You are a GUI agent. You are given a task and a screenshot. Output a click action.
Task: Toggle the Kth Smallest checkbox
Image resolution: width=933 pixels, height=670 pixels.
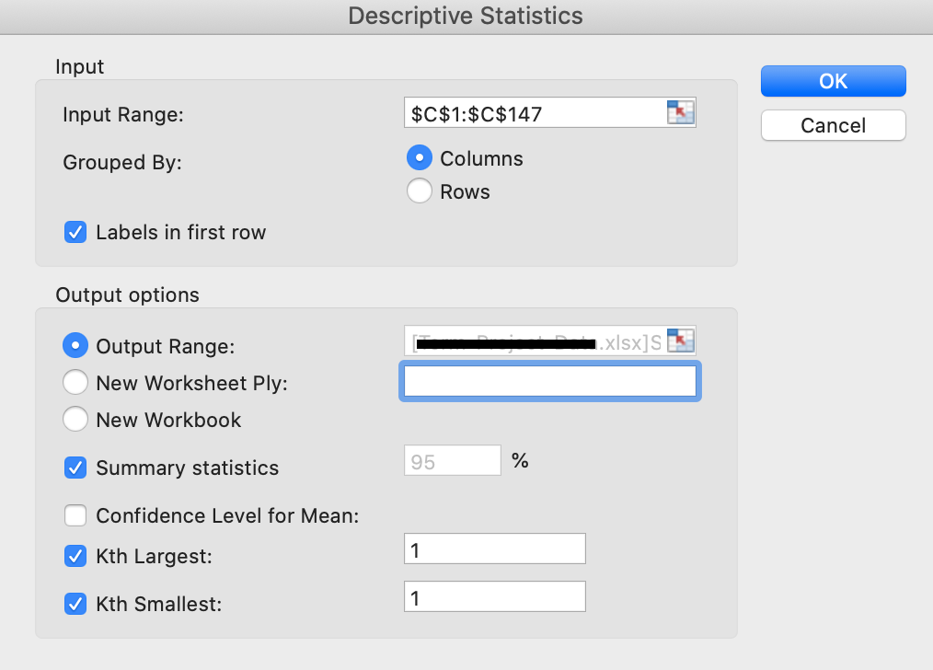tap(75, 604)
